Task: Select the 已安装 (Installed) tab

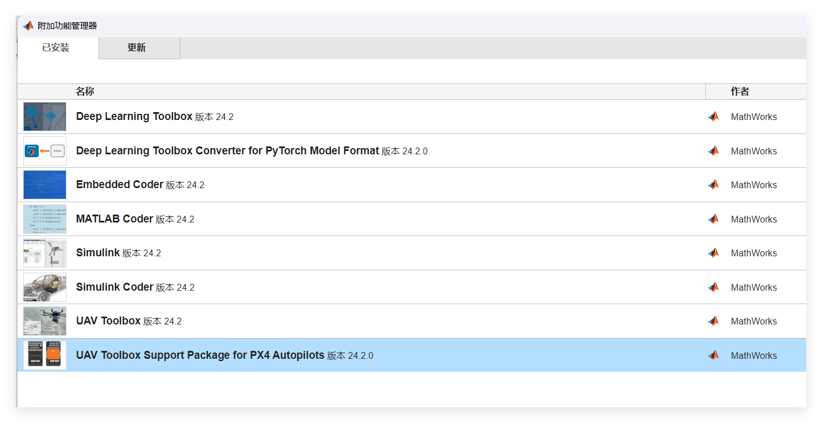Action: pyautogui.click(x=56, y=48)
